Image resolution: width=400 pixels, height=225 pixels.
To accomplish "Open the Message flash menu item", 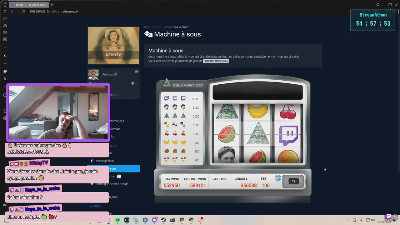I will click(105, 161).
